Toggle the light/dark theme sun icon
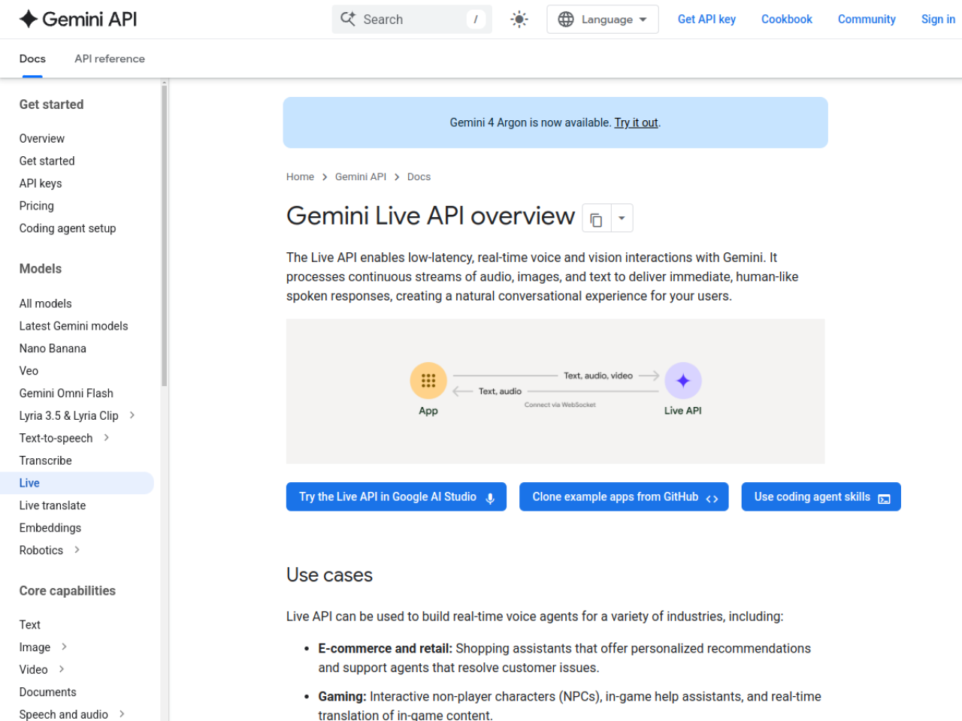 (x=519, y=20)
